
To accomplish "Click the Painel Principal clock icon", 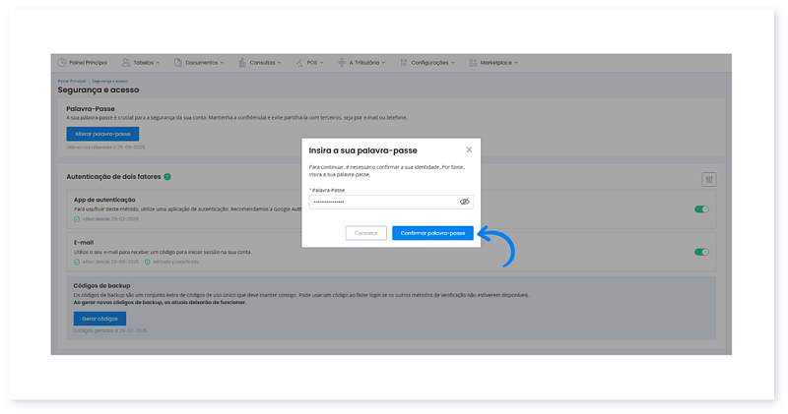I will (61, 62).
